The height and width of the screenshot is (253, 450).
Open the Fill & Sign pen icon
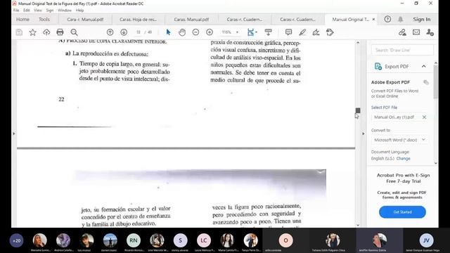pyautogui.click(x=316, y=32)
